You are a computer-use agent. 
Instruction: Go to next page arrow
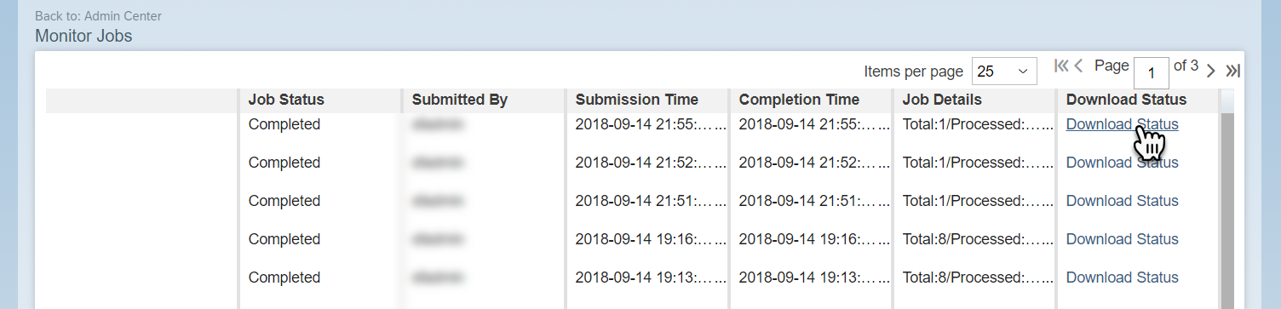coord(1210,70)
